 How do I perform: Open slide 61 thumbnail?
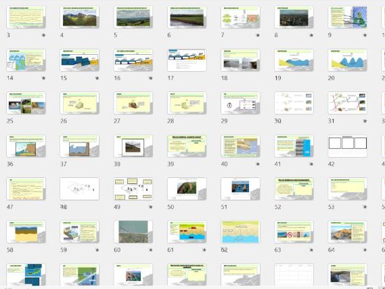tap(187, 232)
